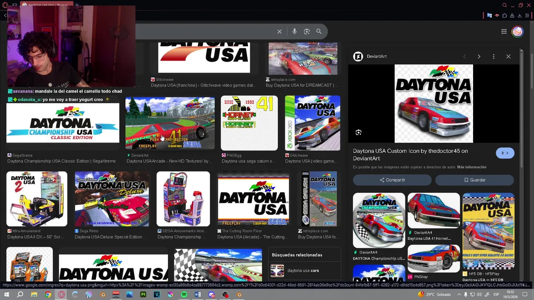The width and height of the screenshot is (534, 300).
Task: Click the 'Mira Amusement' source label
Action: tap(26, 231)
